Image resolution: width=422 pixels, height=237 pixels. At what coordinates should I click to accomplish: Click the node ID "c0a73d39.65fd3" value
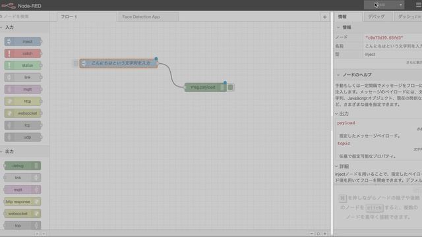(x=384, y=38)
